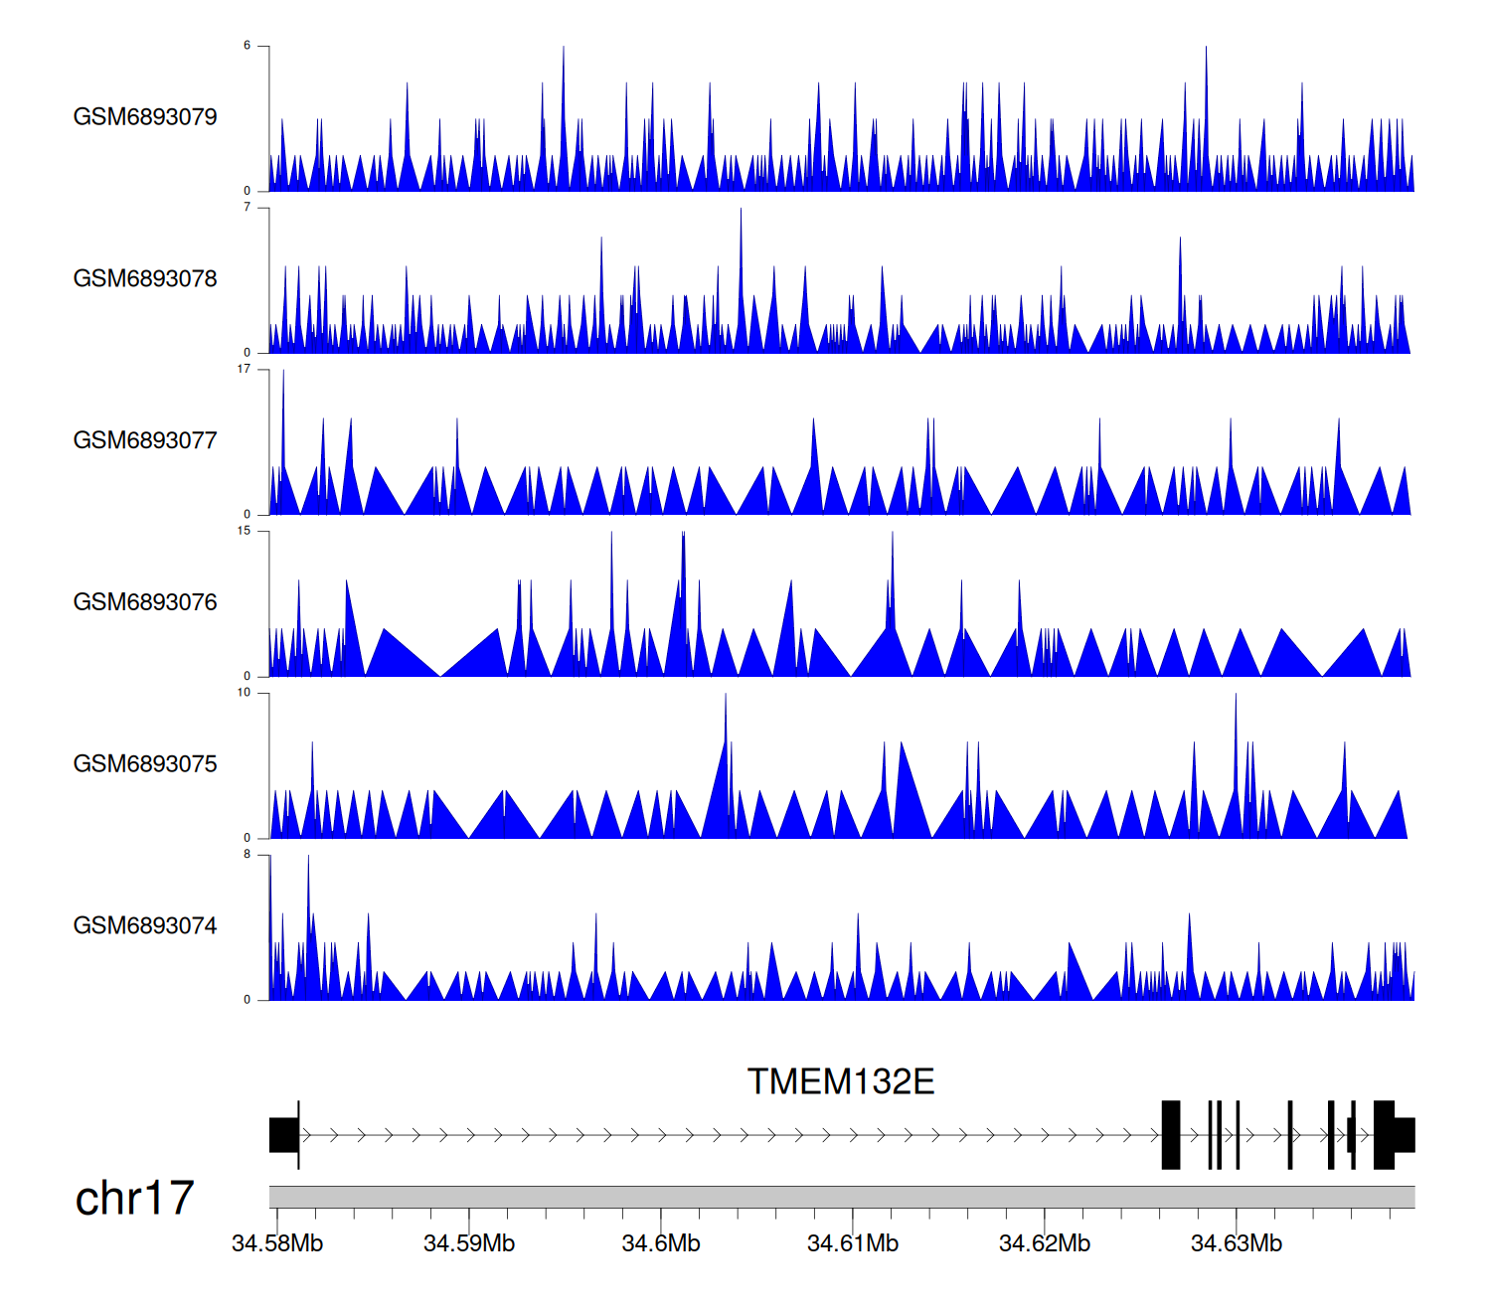This screenshot has width=1491, height=1312.
Task: Click the chr17 chromosome label
Action: tap(134, 1198)
